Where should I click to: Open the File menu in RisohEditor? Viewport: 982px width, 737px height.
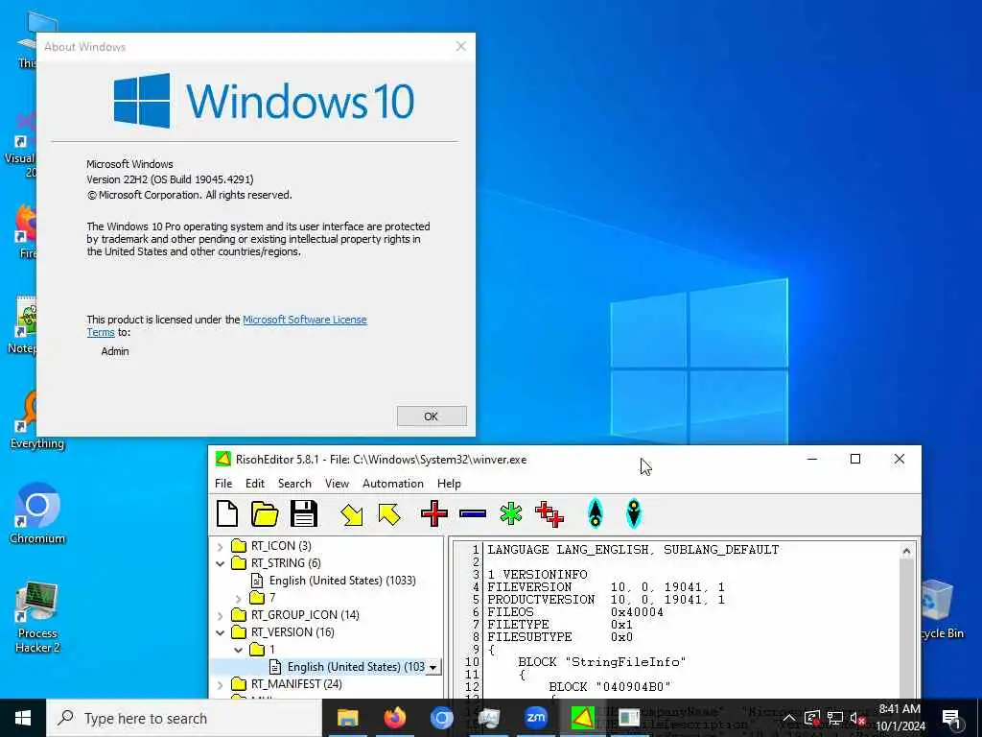click(223, 484)
